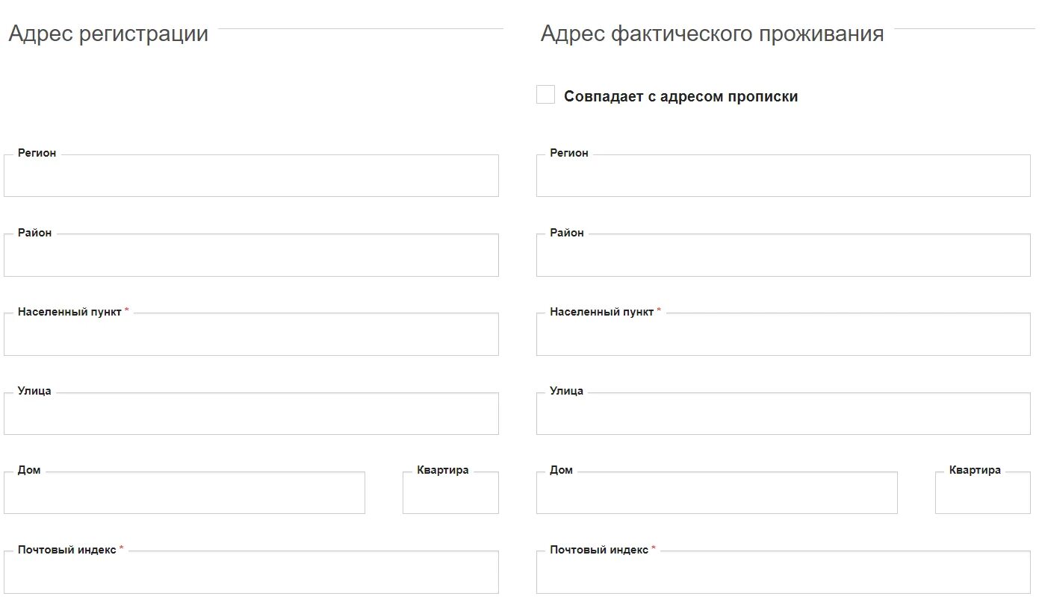Click the 'Адрес фактического проживания' heading
This screenshot has height=602, width=1042.
pyautogui.click(x=712, y=34)
